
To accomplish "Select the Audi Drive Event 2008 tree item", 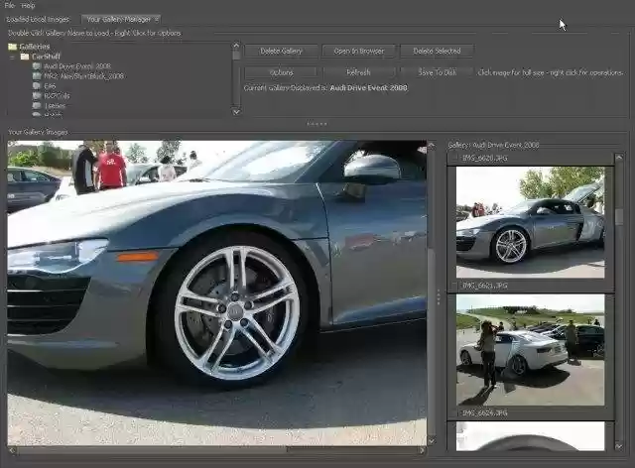I will pyautogui.click(x=77, y=66).
